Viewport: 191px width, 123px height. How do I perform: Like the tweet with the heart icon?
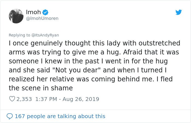coord(12,99)
